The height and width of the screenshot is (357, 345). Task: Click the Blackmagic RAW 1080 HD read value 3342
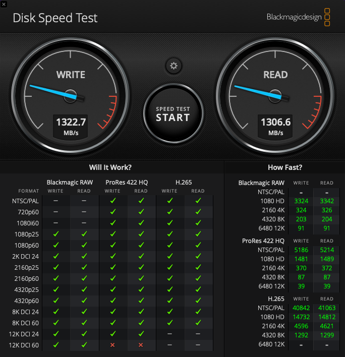pyautogui.click(x=327, y=201)
